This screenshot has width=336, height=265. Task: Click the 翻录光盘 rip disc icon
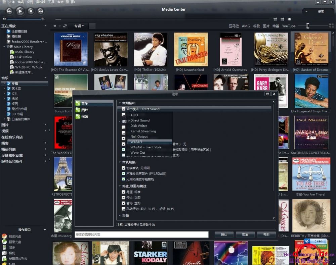(4, 242)
